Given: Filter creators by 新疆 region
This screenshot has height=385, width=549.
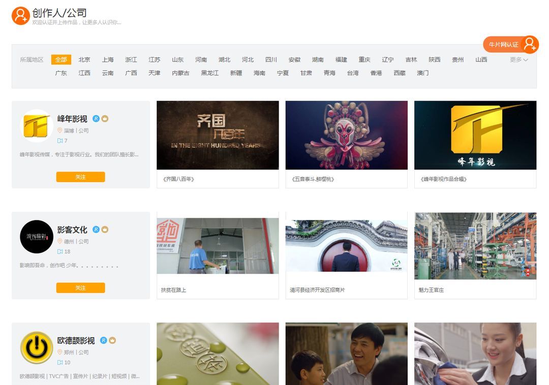Looking at the screenshot, I should (x=236, y=73).
